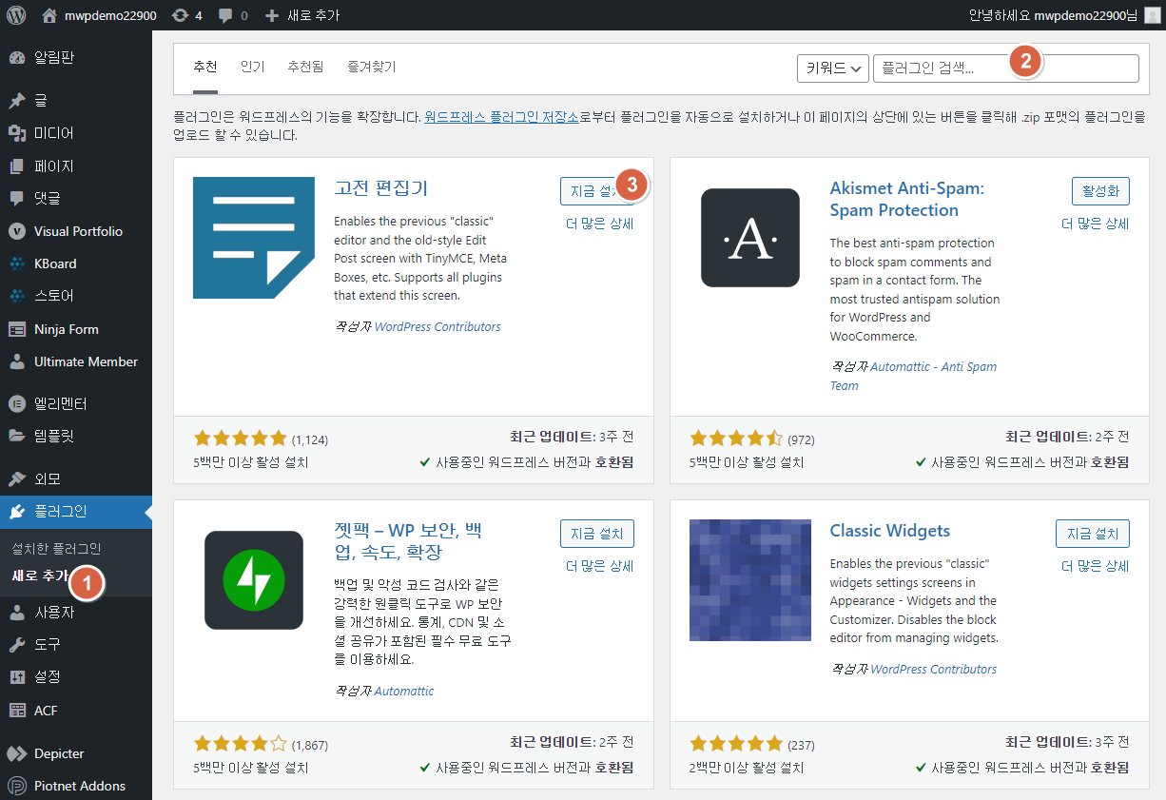
Task: Open 알림판 dashboard menu icon
Action: click(x=16, y=57)
